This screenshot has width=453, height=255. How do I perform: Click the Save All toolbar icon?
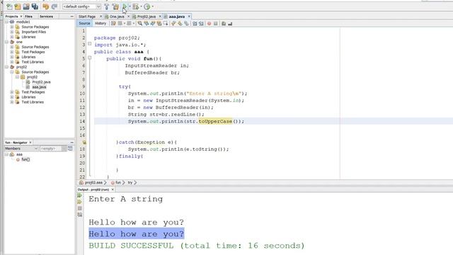click(x=35, y=6)
